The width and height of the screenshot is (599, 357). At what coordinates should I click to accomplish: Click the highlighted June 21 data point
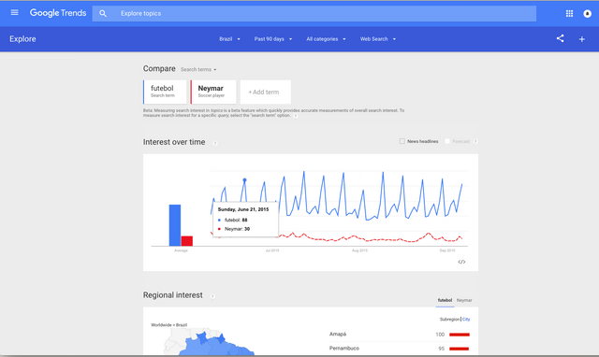point(244,179)
